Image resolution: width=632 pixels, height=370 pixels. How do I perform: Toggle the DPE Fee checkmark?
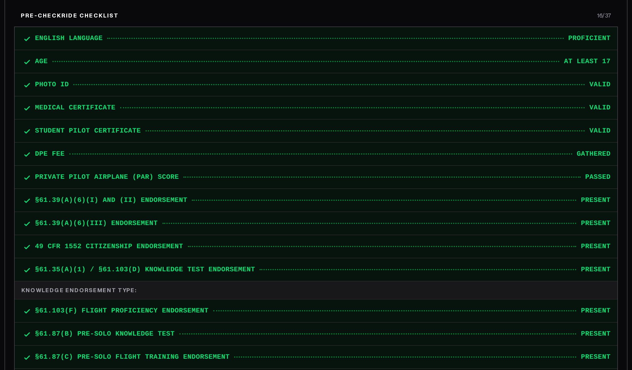pos(27,154)
